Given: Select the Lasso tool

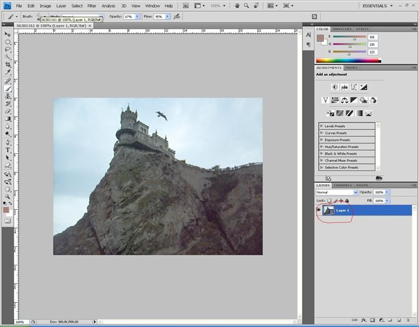Looking at the screenshot, I should (x=7, y=49).
